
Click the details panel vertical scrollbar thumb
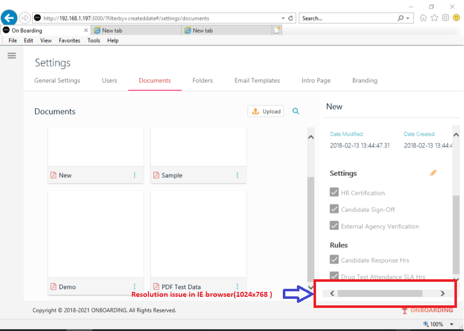456,235
